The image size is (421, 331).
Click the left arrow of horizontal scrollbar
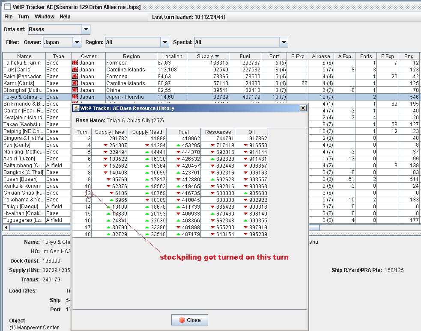click(6, 228)
